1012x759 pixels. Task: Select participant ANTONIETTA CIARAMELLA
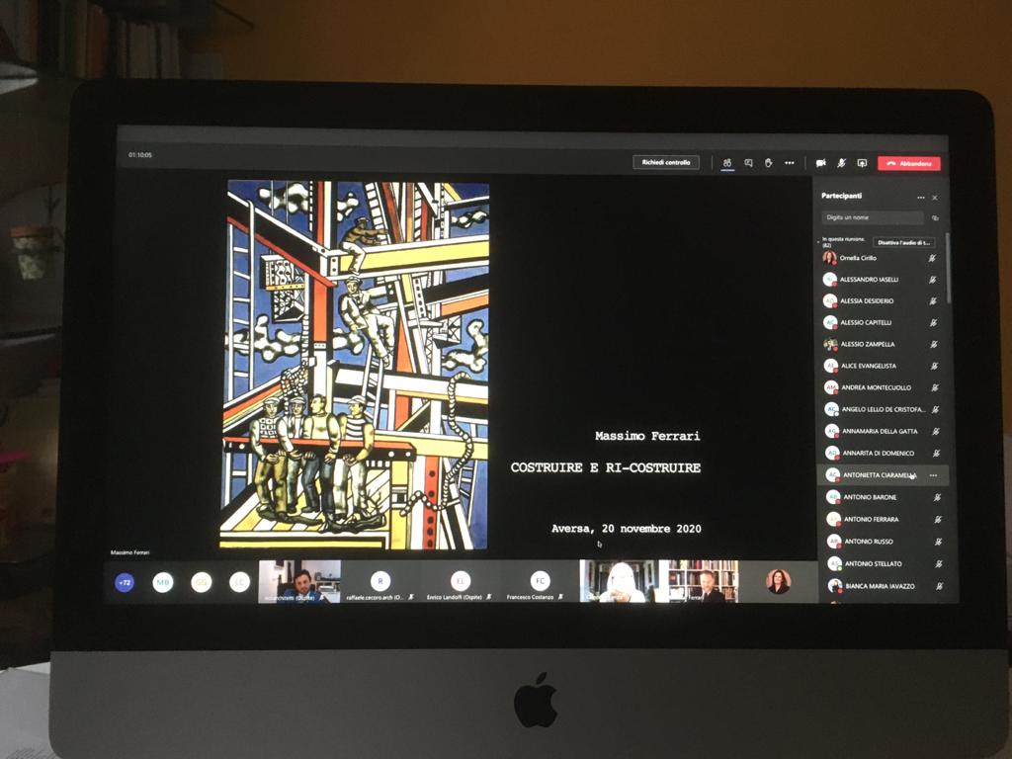(x=883, y=475)
